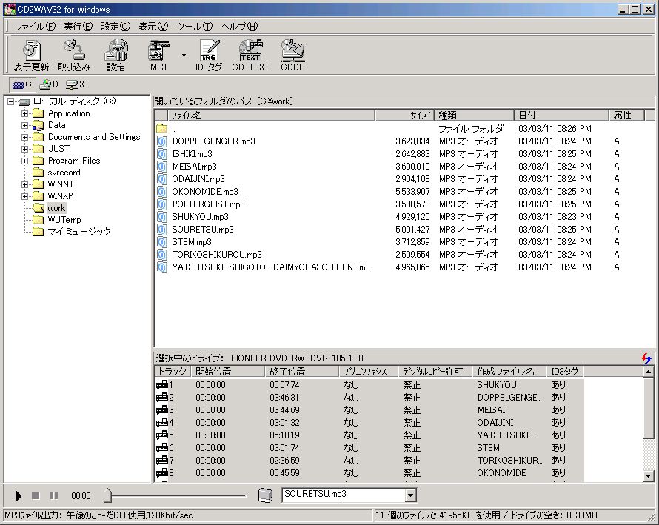Click the SOURETSU.mp3 file icon
This screenshot has height=525, width=659.
pyautogui.click(x=162, y=230)
